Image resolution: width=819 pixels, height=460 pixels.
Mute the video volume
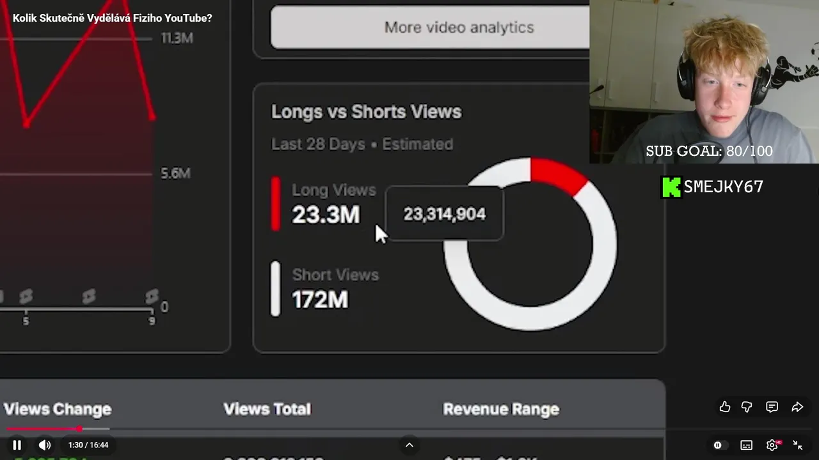(44, 445)
